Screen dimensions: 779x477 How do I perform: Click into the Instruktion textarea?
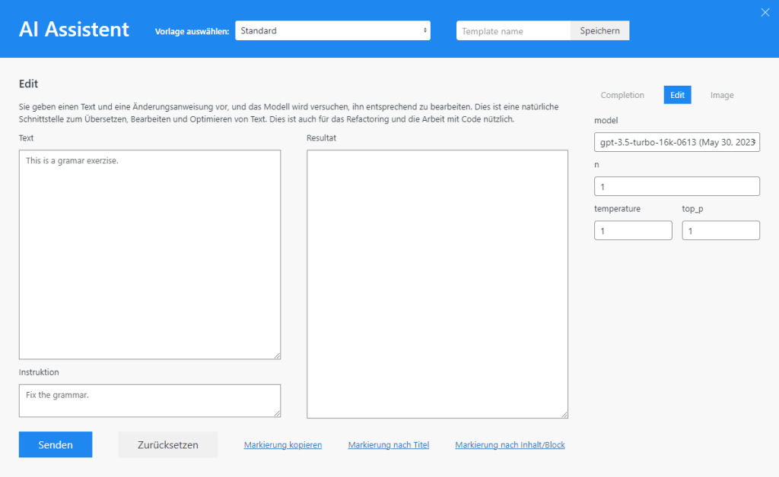pos(150,400)
